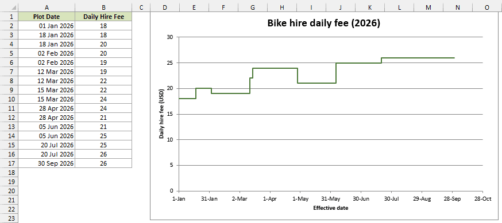The width and height of the screenshot is (502, 223).
Task: Select fee value 22 in row 8
Action: point(103,81)
